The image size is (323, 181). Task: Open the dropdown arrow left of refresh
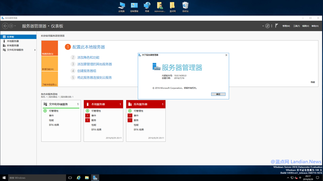[263, 26]
